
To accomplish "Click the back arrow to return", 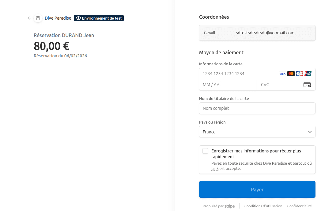I will 29,18.
